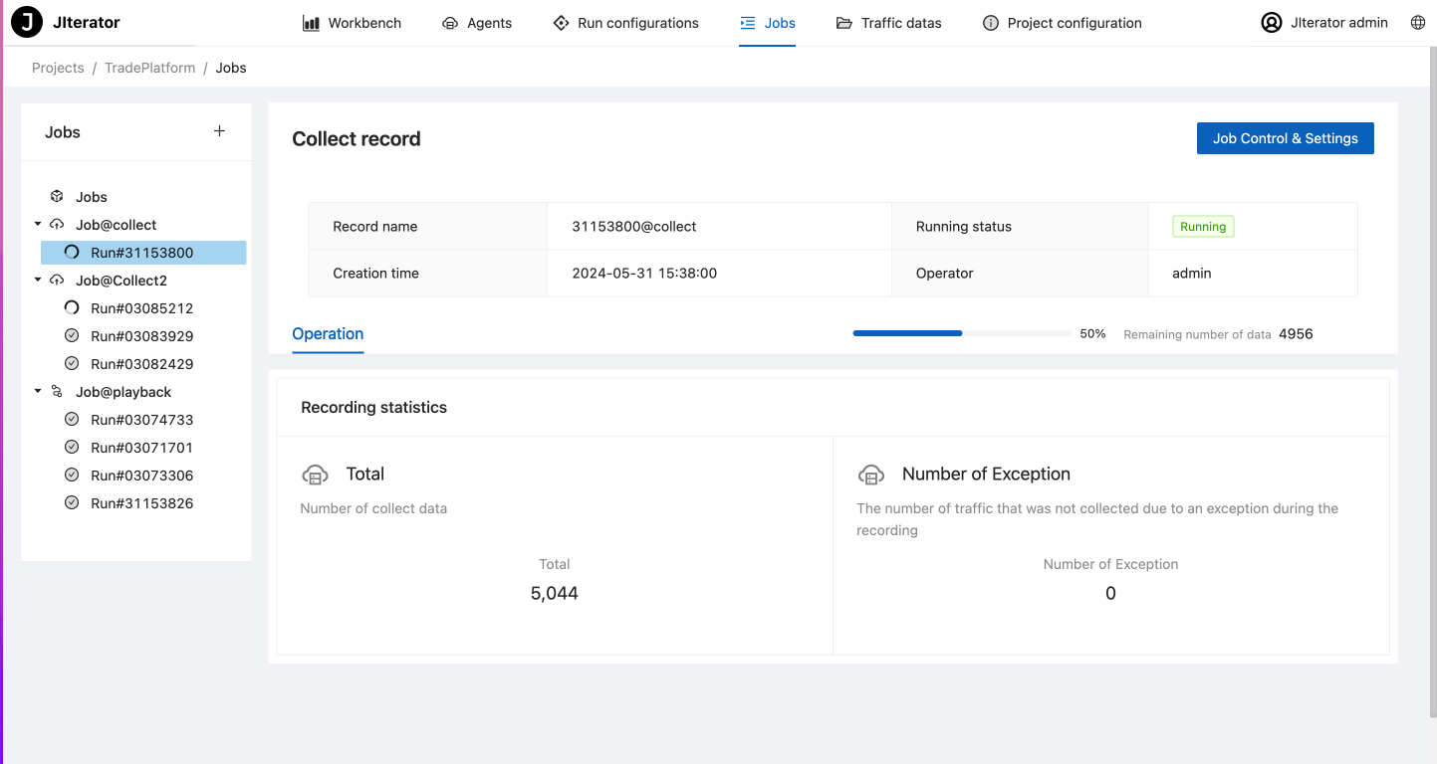Select Run#03074733 in the jobs tree
Screen dimensions: 1437x764
coord(142,420)
